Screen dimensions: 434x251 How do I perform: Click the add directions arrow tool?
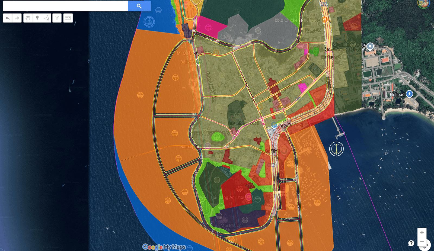pos(57,18)
